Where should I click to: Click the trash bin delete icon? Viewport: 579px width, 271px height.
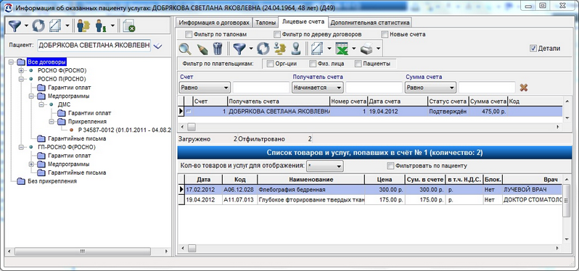click(x=218, y=49)
